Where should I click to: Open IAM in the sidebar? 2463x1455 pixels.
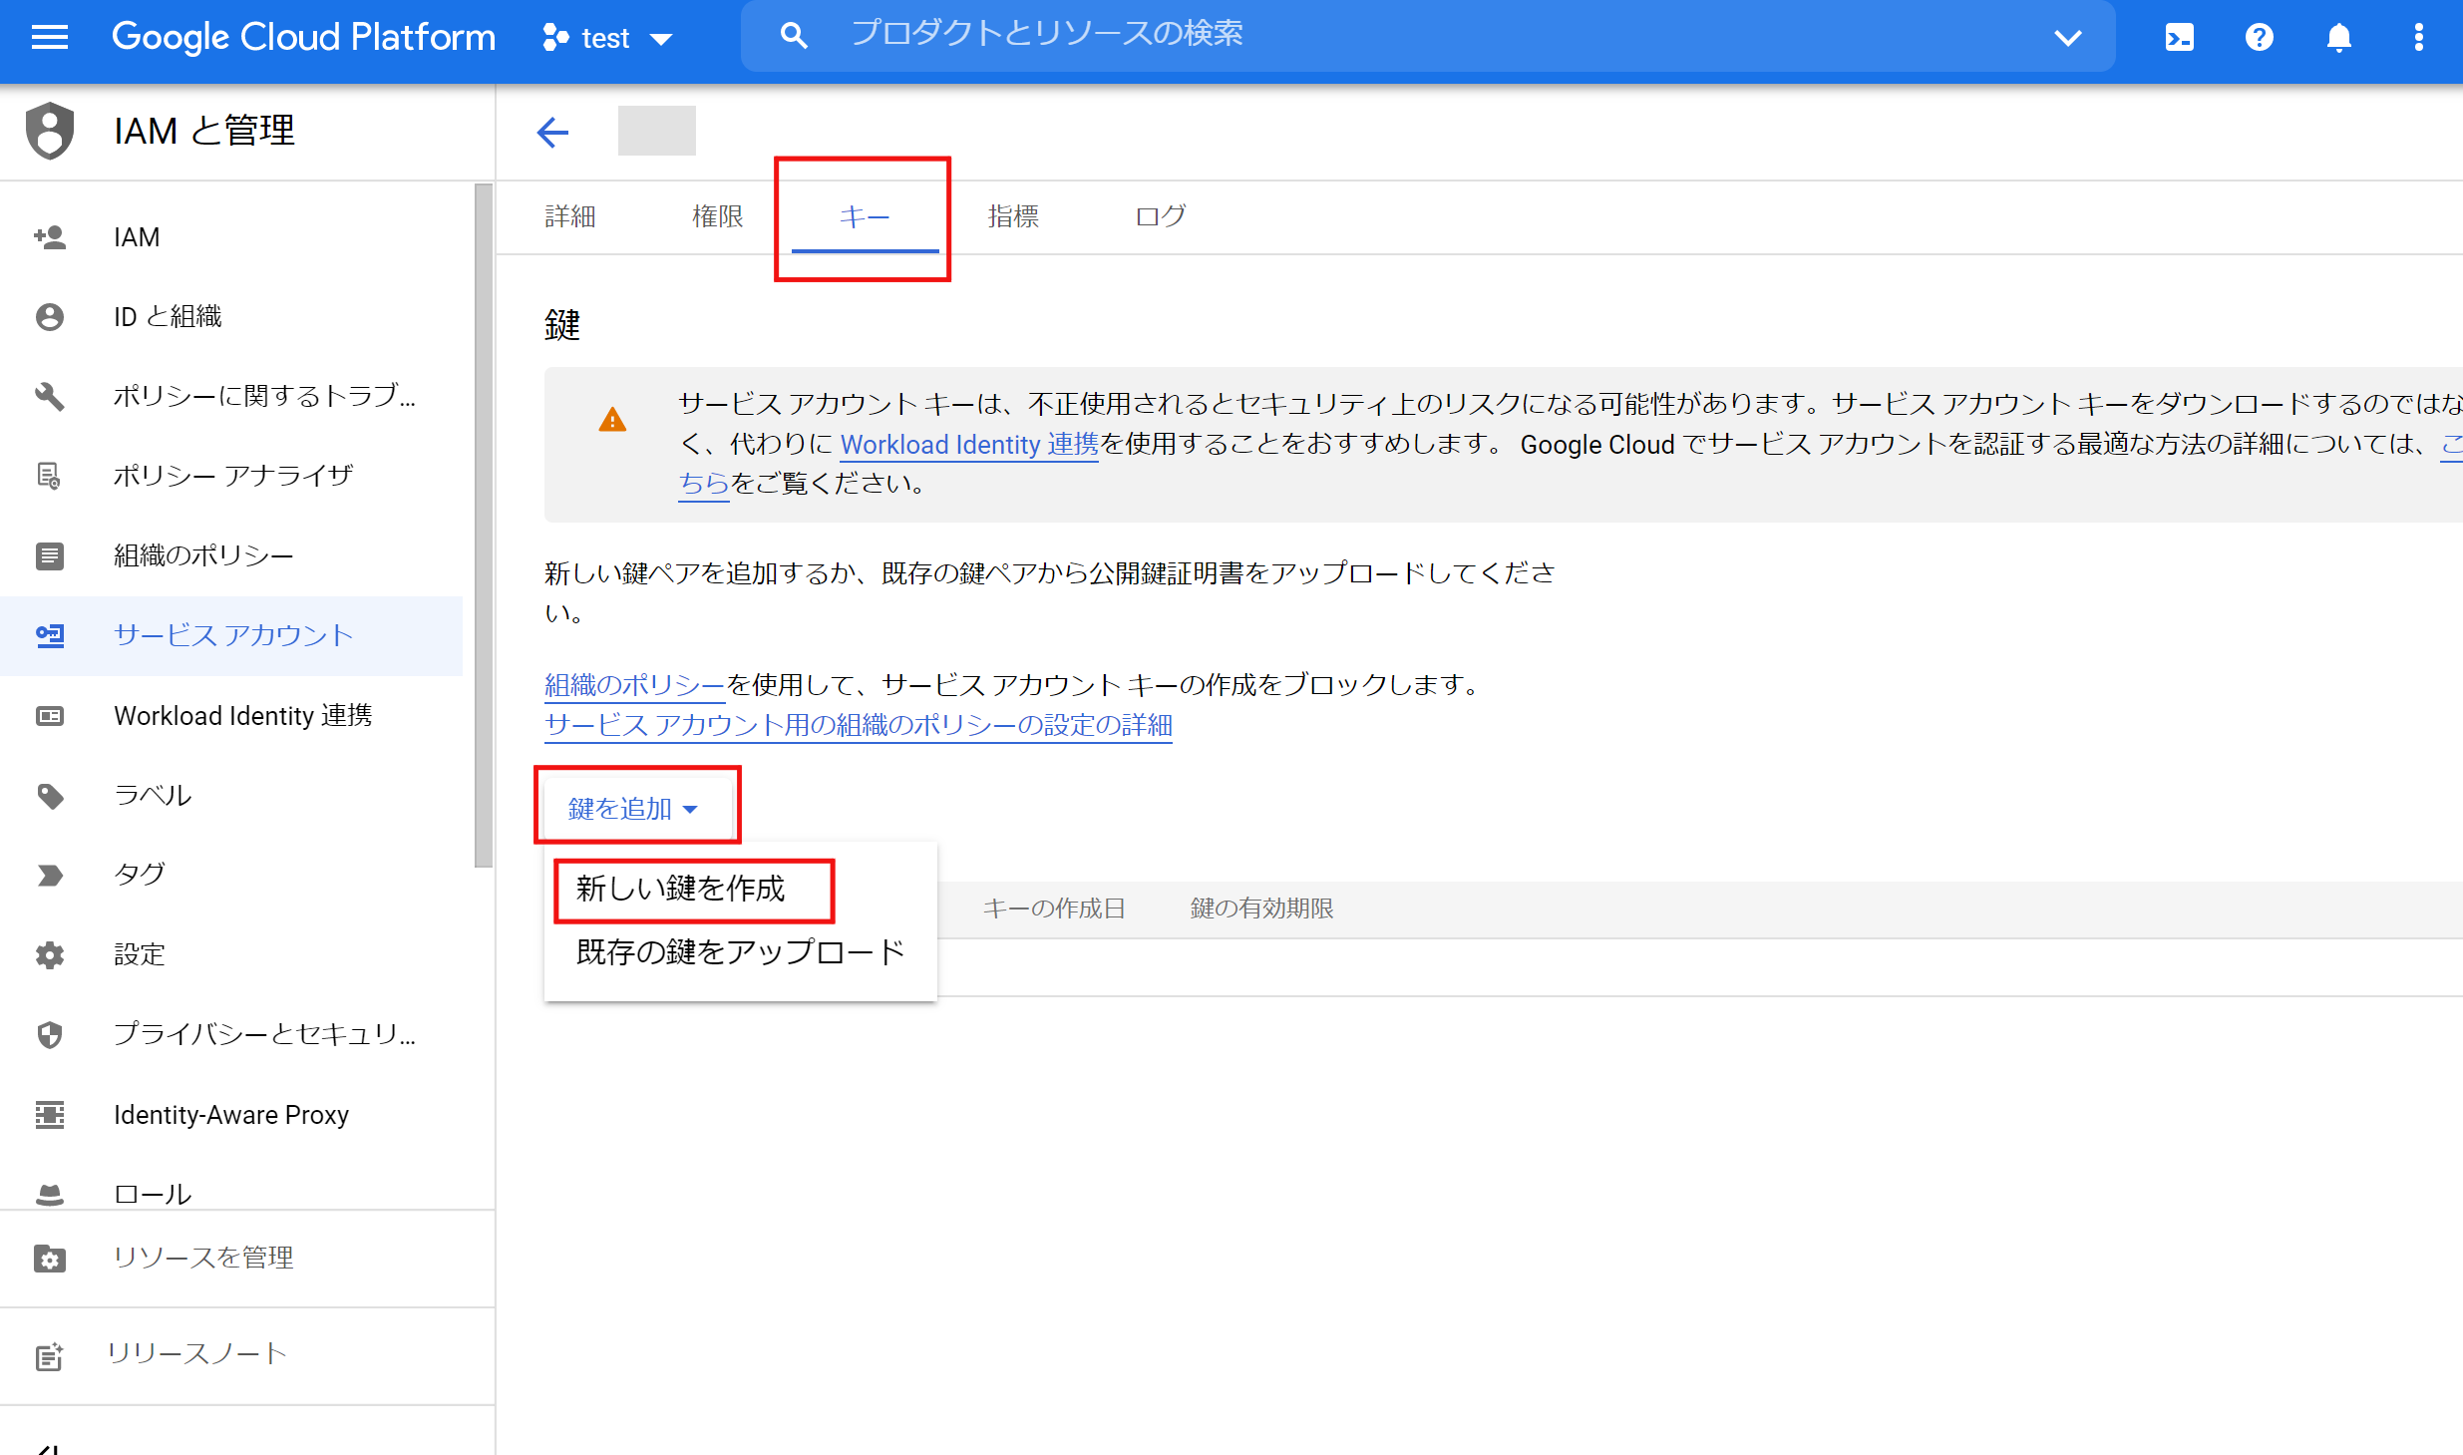point(231,237)
